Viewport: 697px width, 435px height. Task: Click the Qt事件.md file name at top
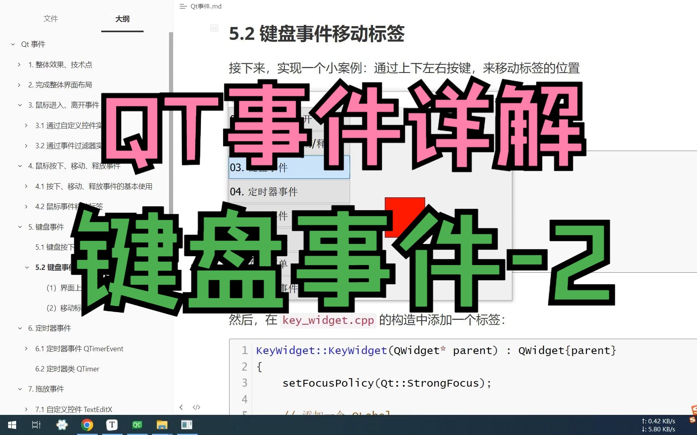pyautogui.click(x=206, y=6)
